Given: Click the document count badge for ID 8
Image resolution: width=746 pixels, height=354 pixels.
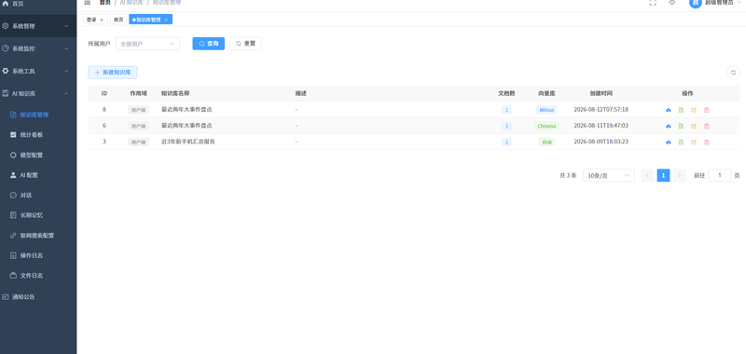Looking at the screenshot, I should [506, 110].
